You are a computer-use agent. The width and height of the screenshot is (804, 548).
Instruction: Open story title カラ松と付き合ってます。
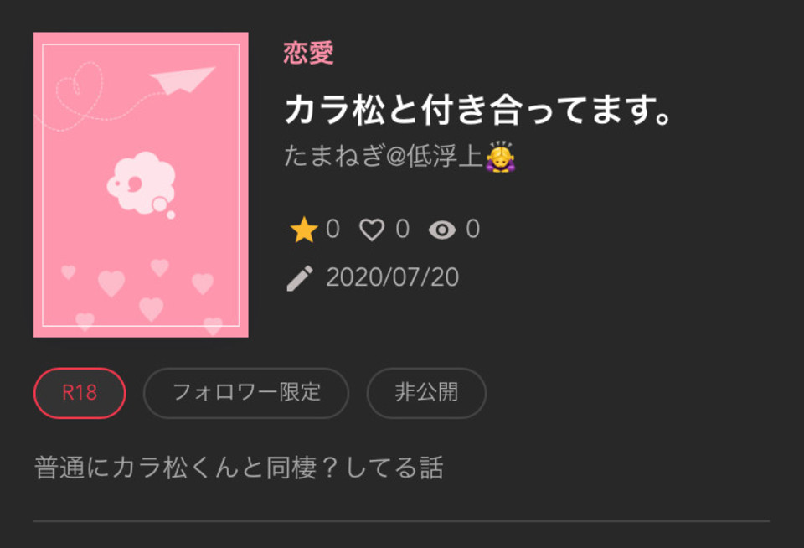[477, 110]
